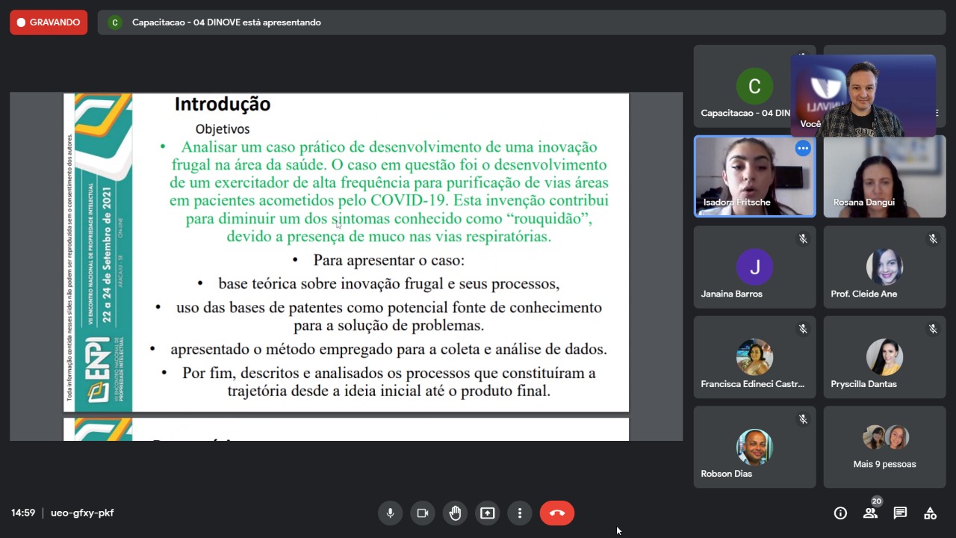Toggle the camera button
Viewport: 956px width, 538px height.
click(x=422, y=513)
